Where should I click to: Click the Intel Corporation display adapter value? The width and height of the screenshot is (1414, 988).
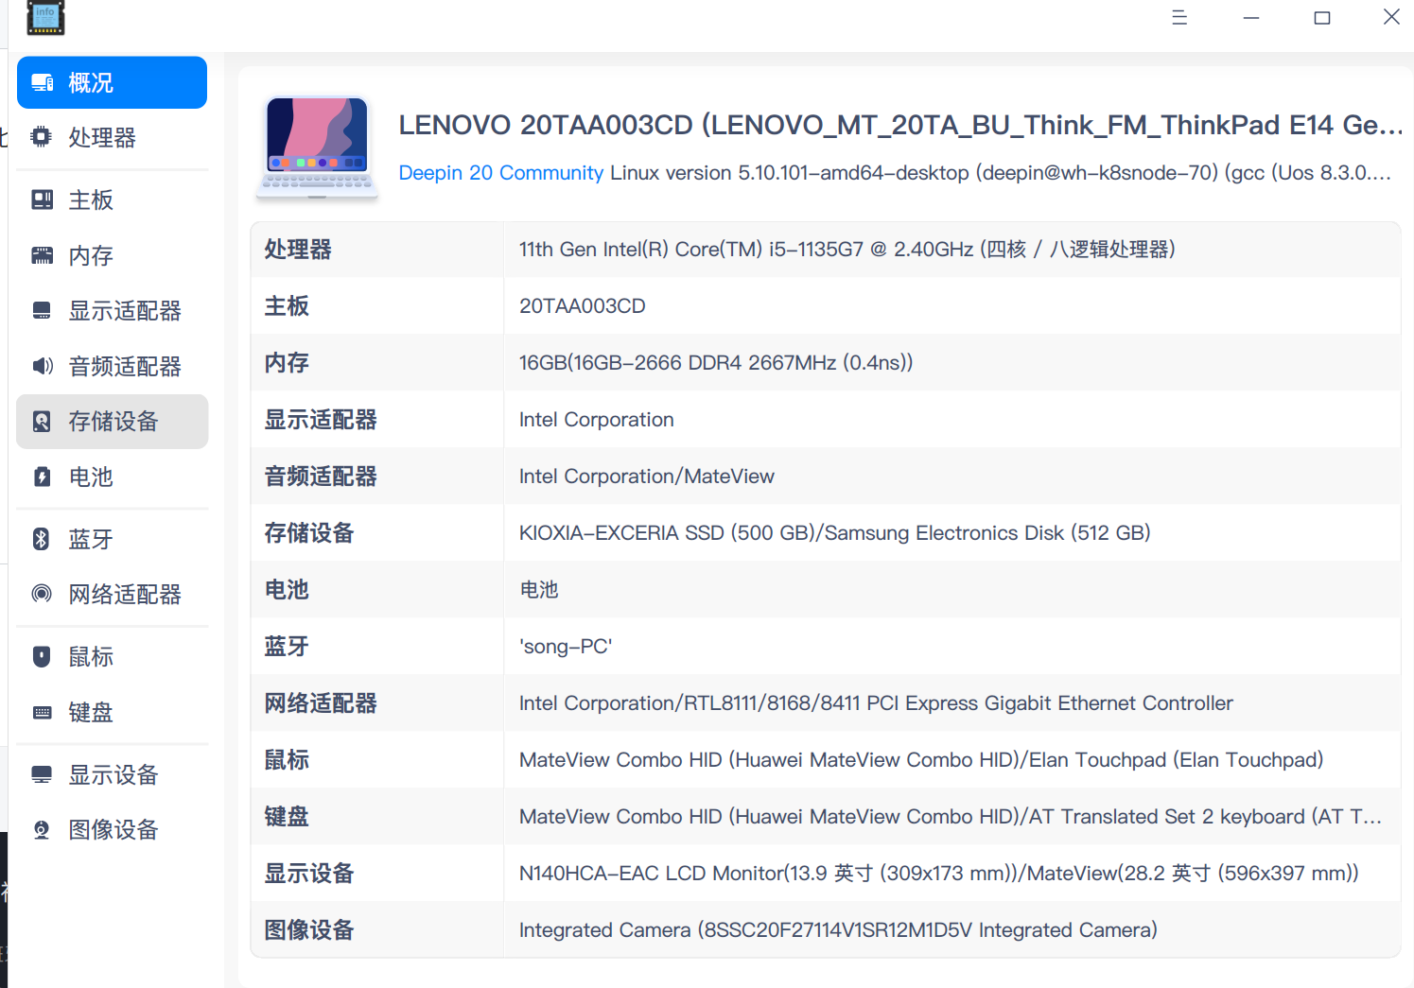597,420
